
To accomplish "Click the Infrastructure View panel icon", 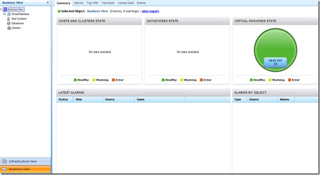I will pyautogui.click(x=4, y=161).
